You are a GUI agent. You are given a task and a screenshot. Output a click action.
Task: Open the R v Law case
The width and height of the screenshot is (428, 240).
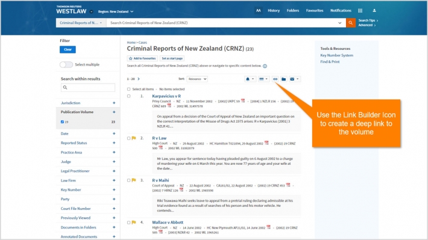(159, 138)
